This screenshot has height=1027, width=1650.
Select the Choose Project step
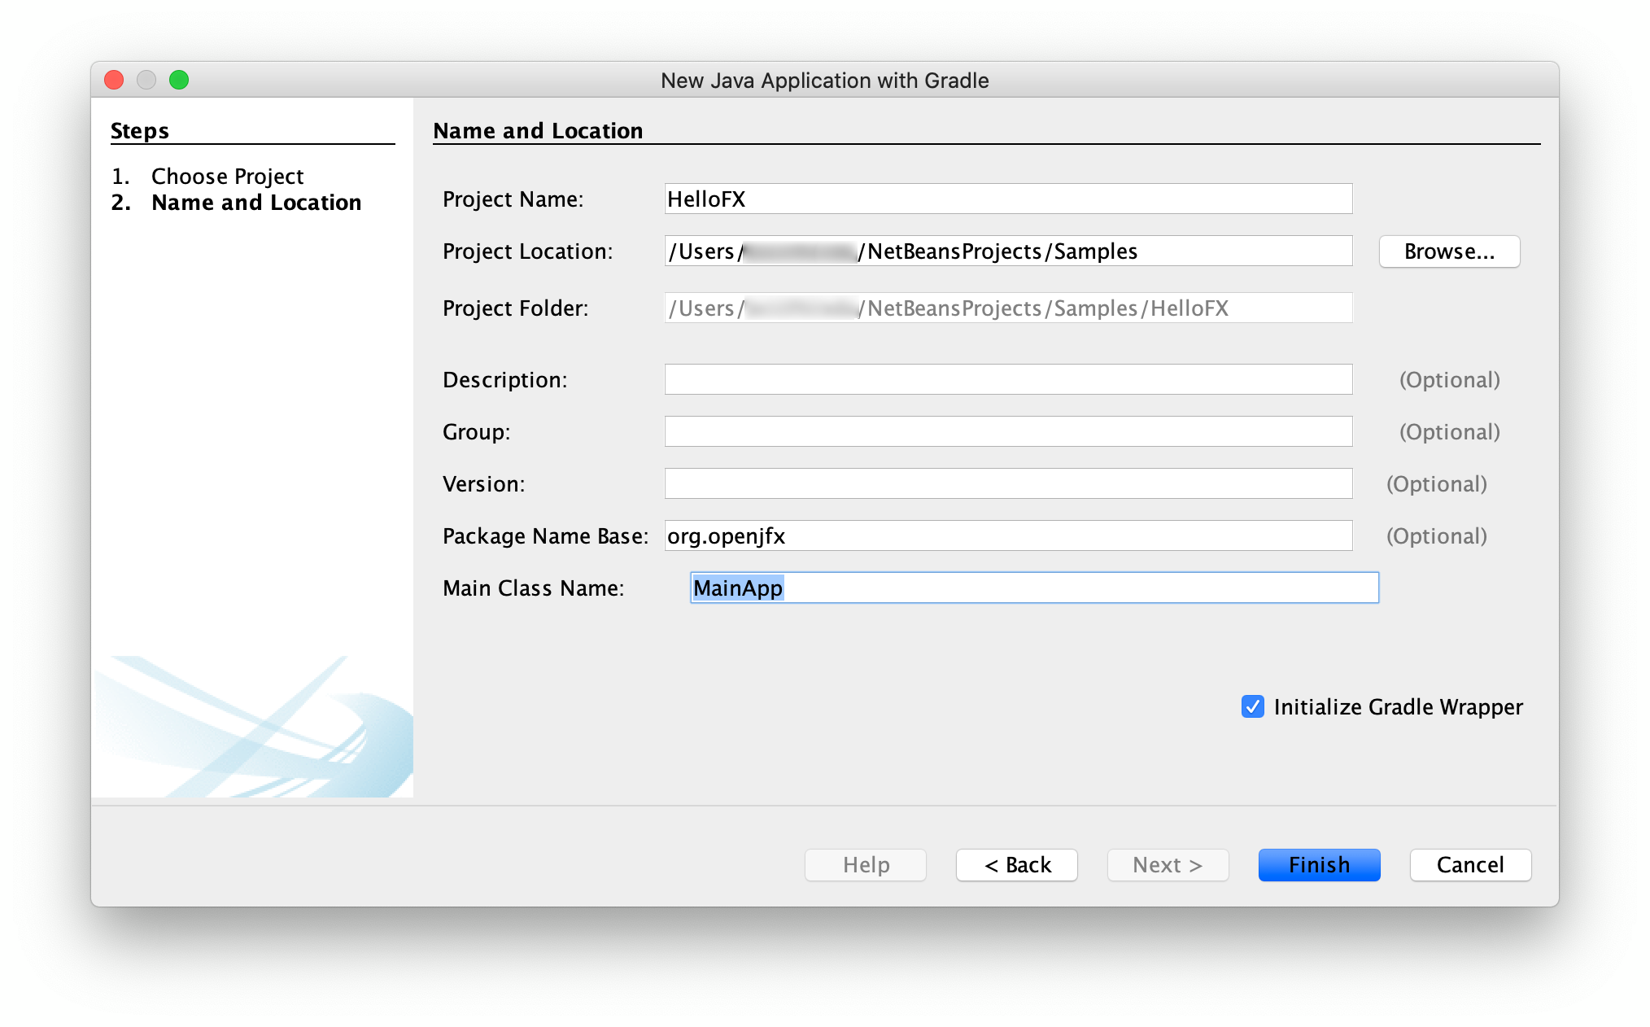pos(227,177)
